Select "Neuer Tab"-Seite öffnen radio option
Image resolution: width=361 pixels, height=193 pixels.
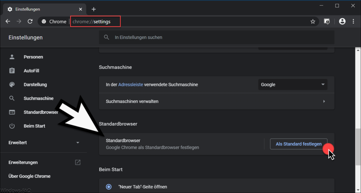click(x=109, y=187)
